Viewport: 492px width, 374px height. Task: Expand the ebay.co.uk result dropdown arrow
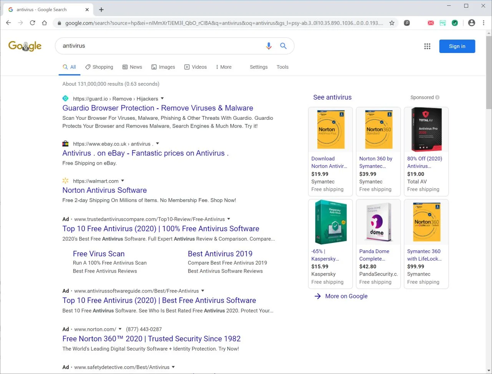(157, 144)
